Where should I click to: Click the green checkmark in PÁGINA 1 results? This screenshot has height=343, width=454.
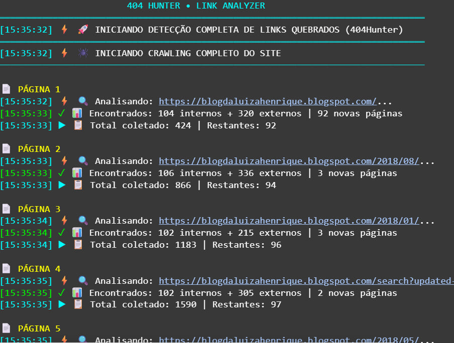point(61,113)
